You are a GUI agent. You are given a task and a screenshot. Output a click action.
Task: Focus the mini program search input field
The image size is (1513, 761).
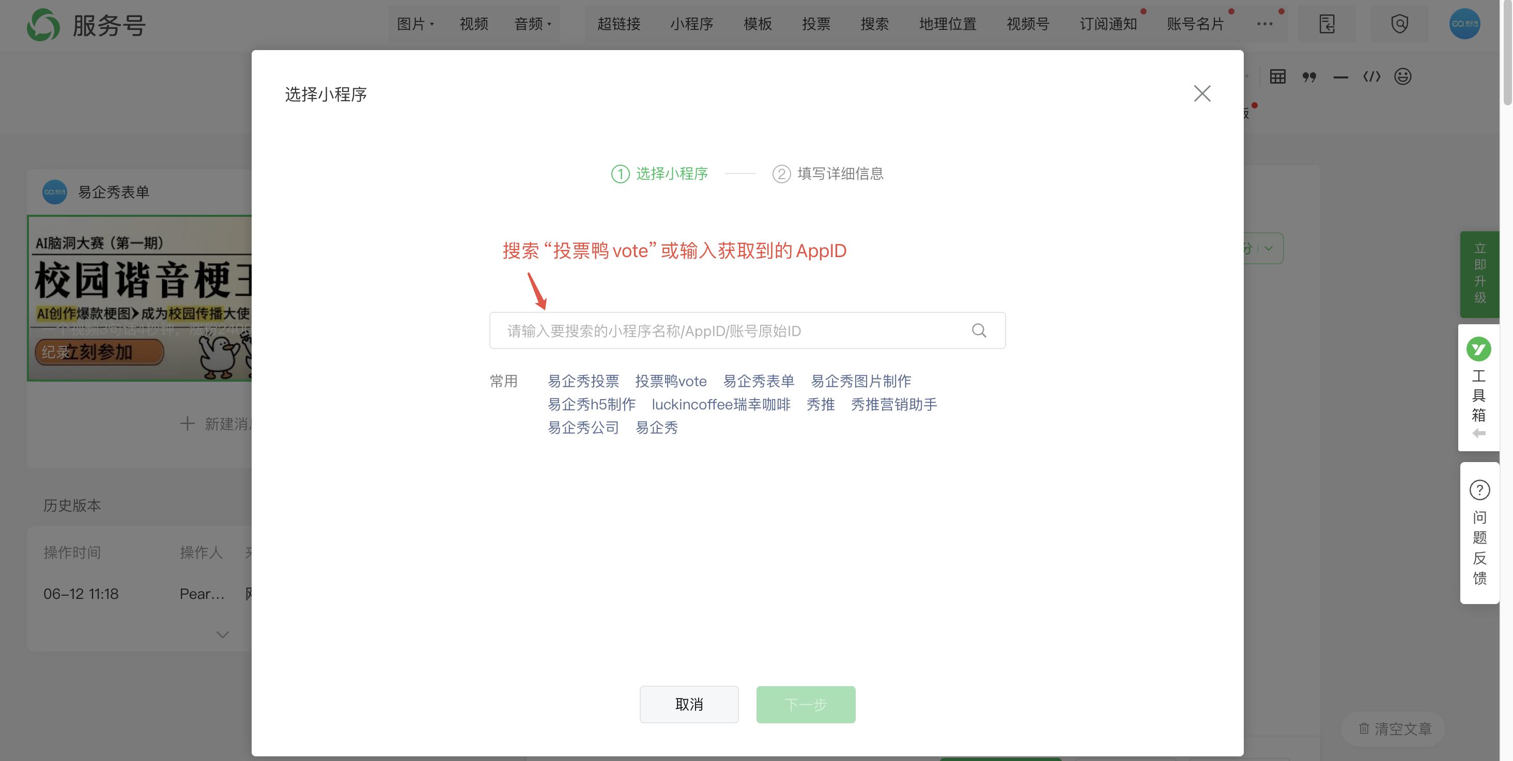tap(747, 330)
